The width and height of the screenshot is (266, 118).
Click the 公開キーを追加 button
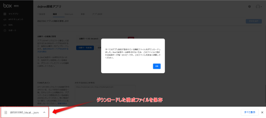pos(85,48)
